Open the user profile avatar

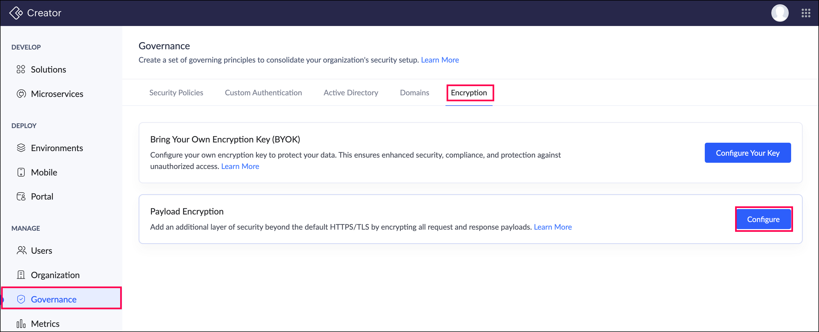(x=779, y=13)
